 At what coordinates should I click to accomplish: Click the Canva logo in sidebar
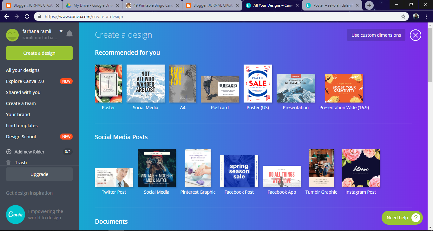click(15, 215)
